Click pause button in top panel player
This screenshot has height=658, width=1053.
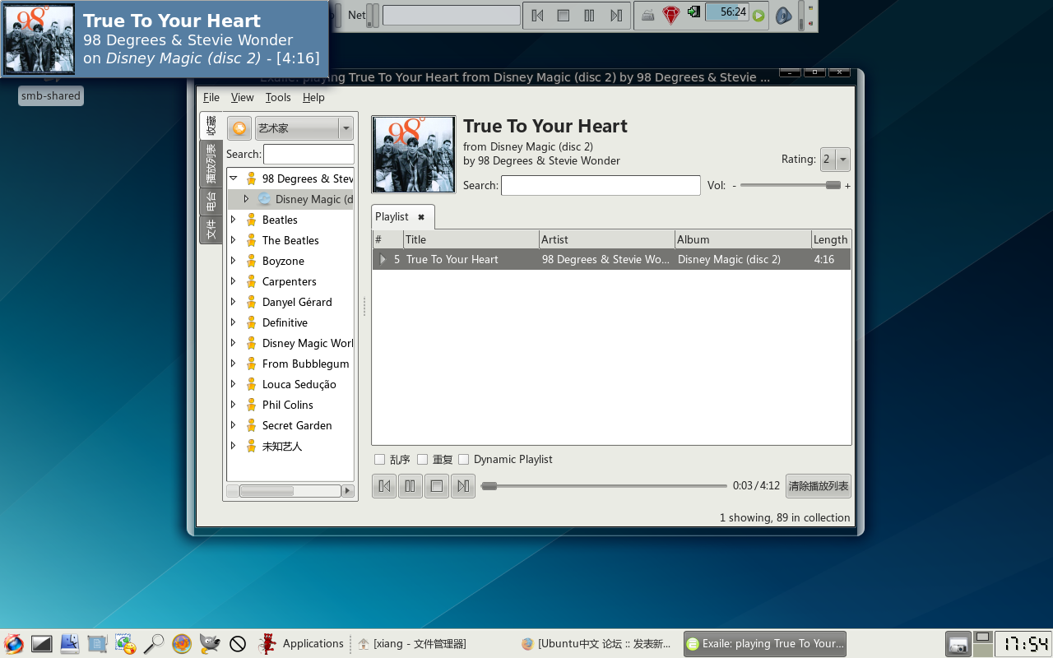590,15
